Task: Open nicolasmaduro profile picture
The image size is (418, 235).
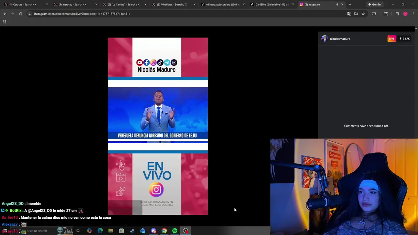Action: pos(325,39)
